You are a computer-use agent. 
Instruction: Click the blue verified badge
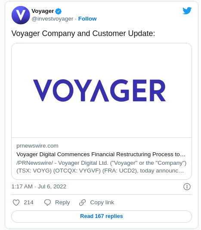coord(58,11)
